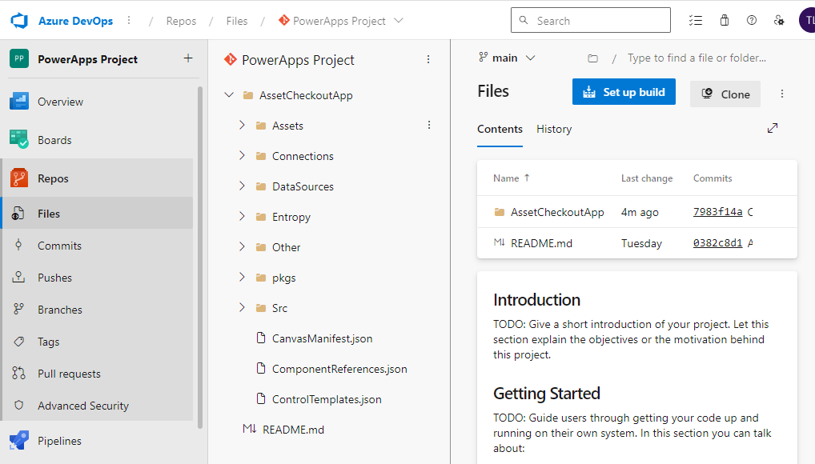Switch to the Contents tab
The height and width of the screenshot is (464, 815).
coord(500,129)
